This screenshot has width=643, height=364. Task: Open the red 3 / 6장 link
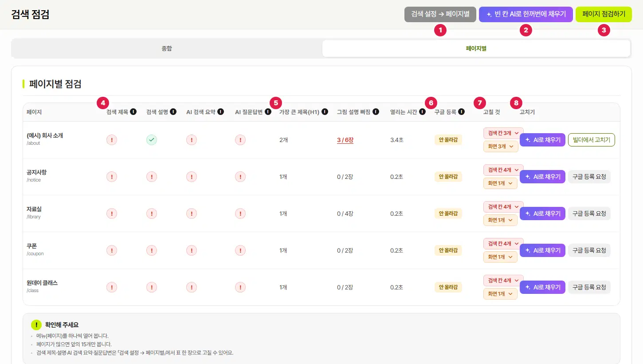[345, 140]
